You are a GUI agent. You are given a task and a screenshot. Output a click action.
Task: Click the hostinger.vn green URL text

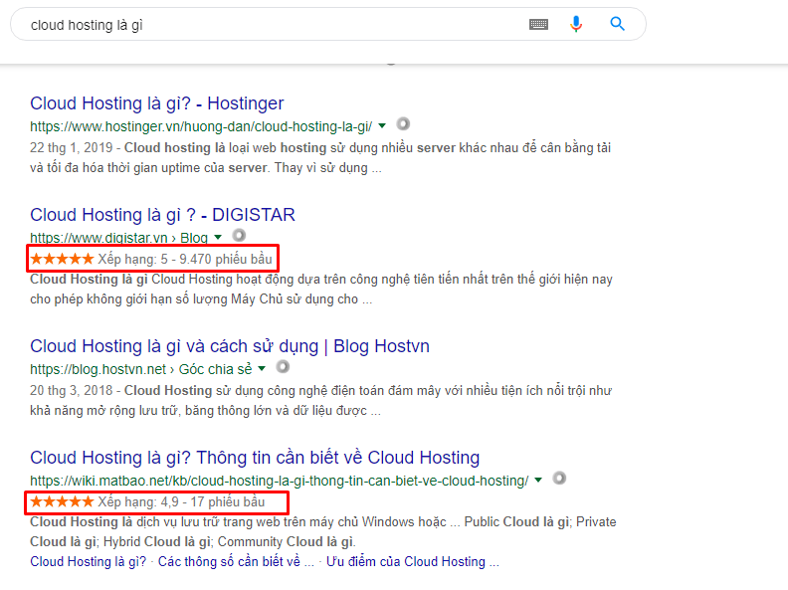point(201,126)
